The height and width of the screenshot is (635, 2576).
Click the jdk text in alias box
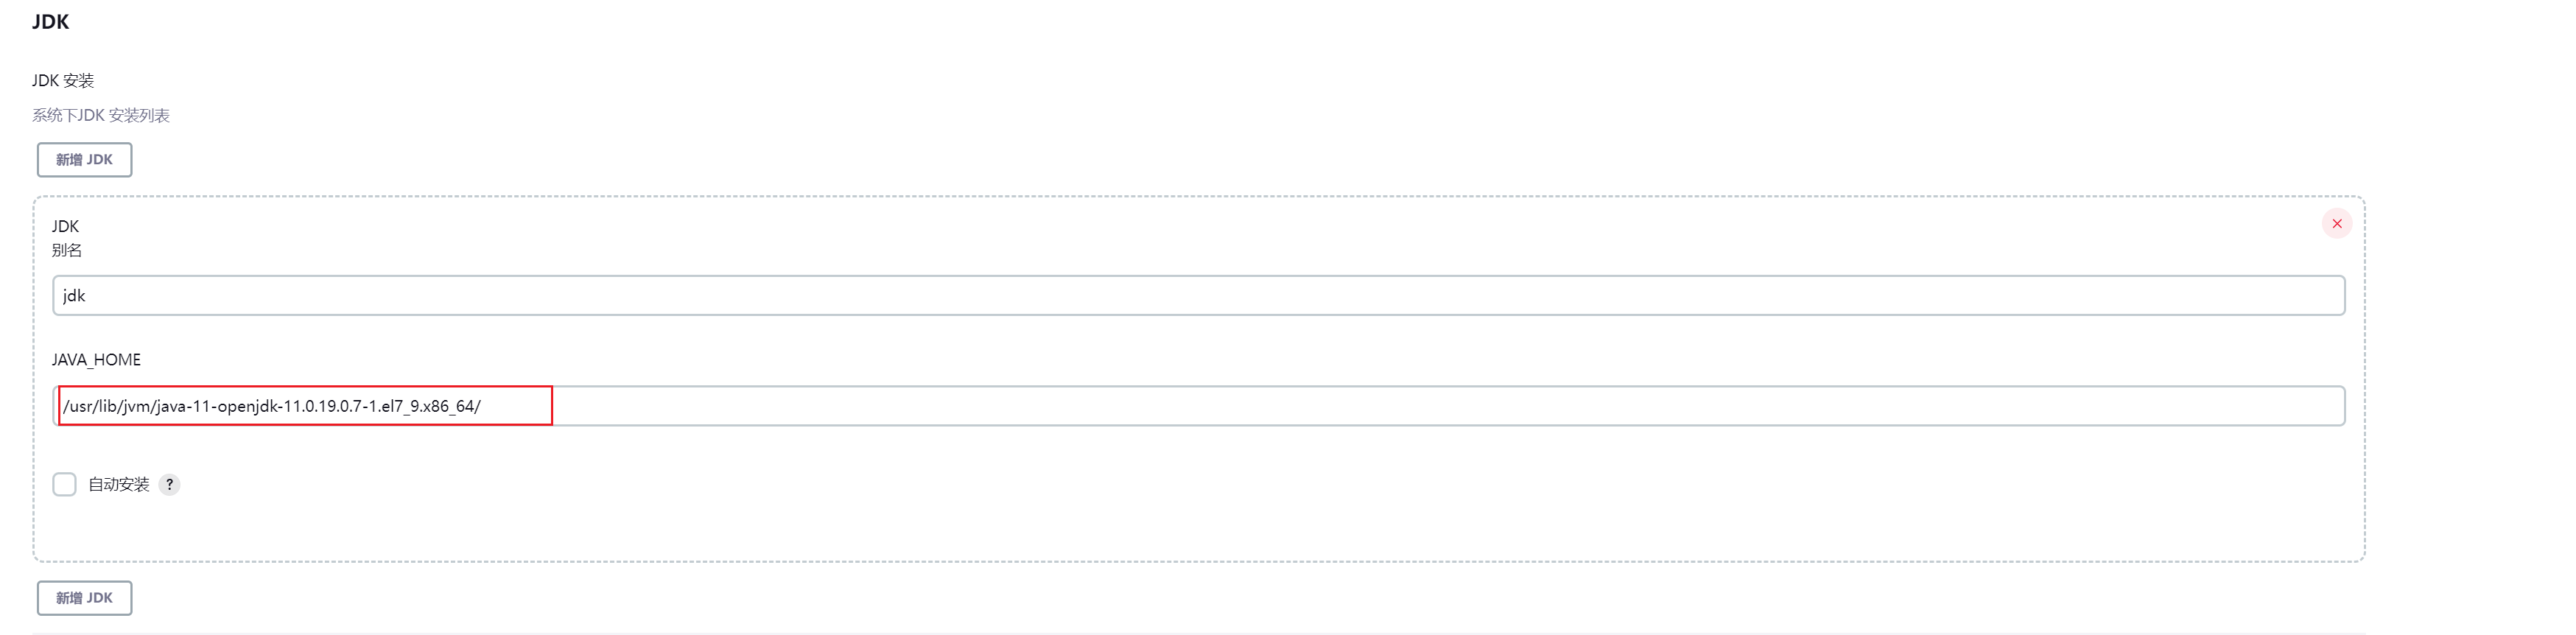74,296
